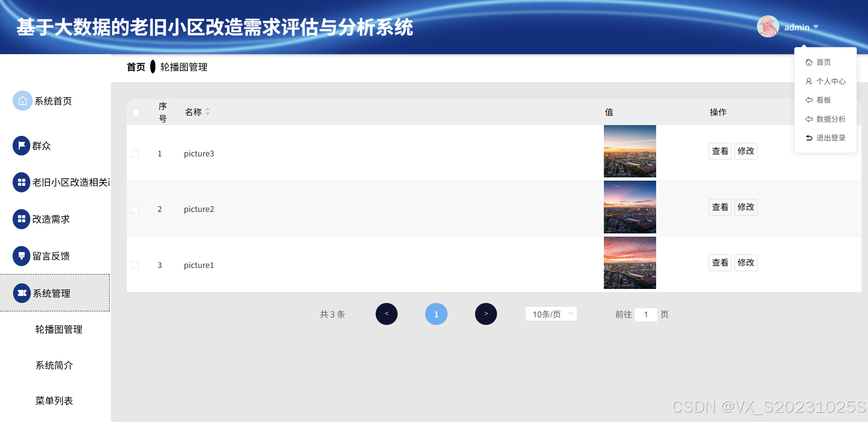This screenshot has width=868, height=422.
Task: Sort table by 名称 column arrows
Action: point(208,112)
